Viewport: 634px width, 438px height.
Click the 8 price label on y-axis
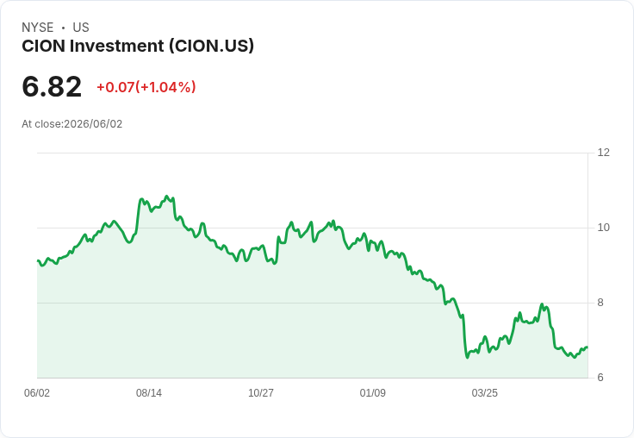600,303
